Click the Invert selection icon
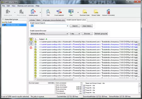The height and width of the screenshot is (99, 142). (x=59, y=12)
